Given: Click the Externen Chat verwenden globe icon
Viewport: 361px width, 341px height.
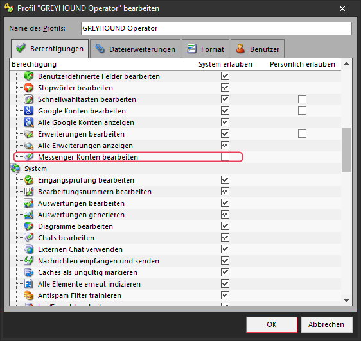Looking at the screenshot, I should coord(28,249).
